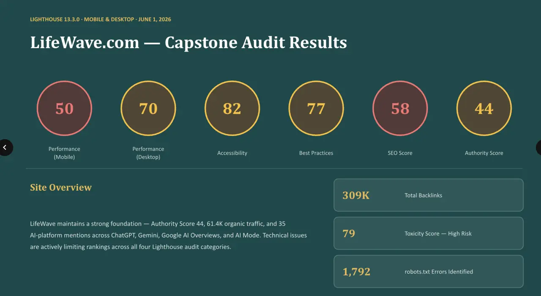Select the robots.txt Errors Identified card
The width and height of the screenshot is (541, 296).
[429, 272]
